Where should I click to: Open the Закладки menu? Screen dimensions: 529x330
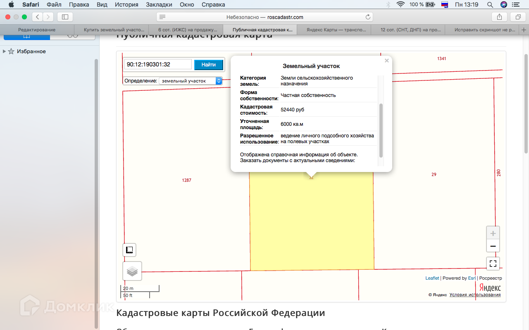(x=159, y=5)
